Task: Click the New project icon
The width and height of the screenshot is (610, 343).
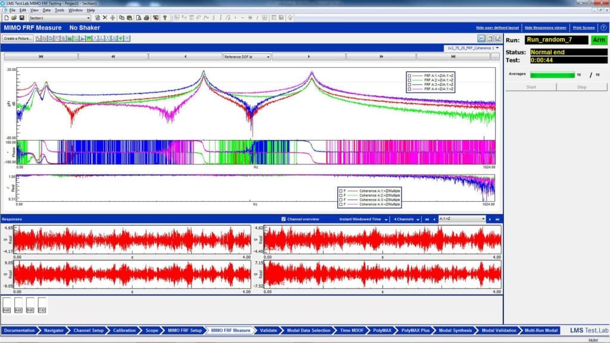Action: [6, 18]
